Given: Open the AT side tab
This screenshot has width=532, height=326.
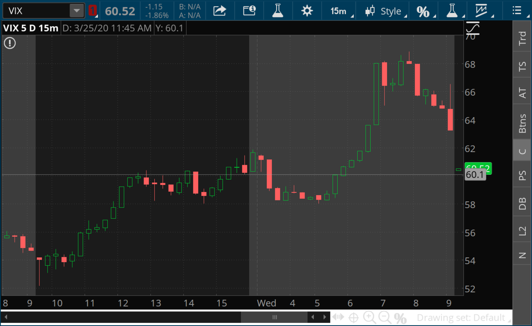Looking at the screenshot, I should pos(522,92).
